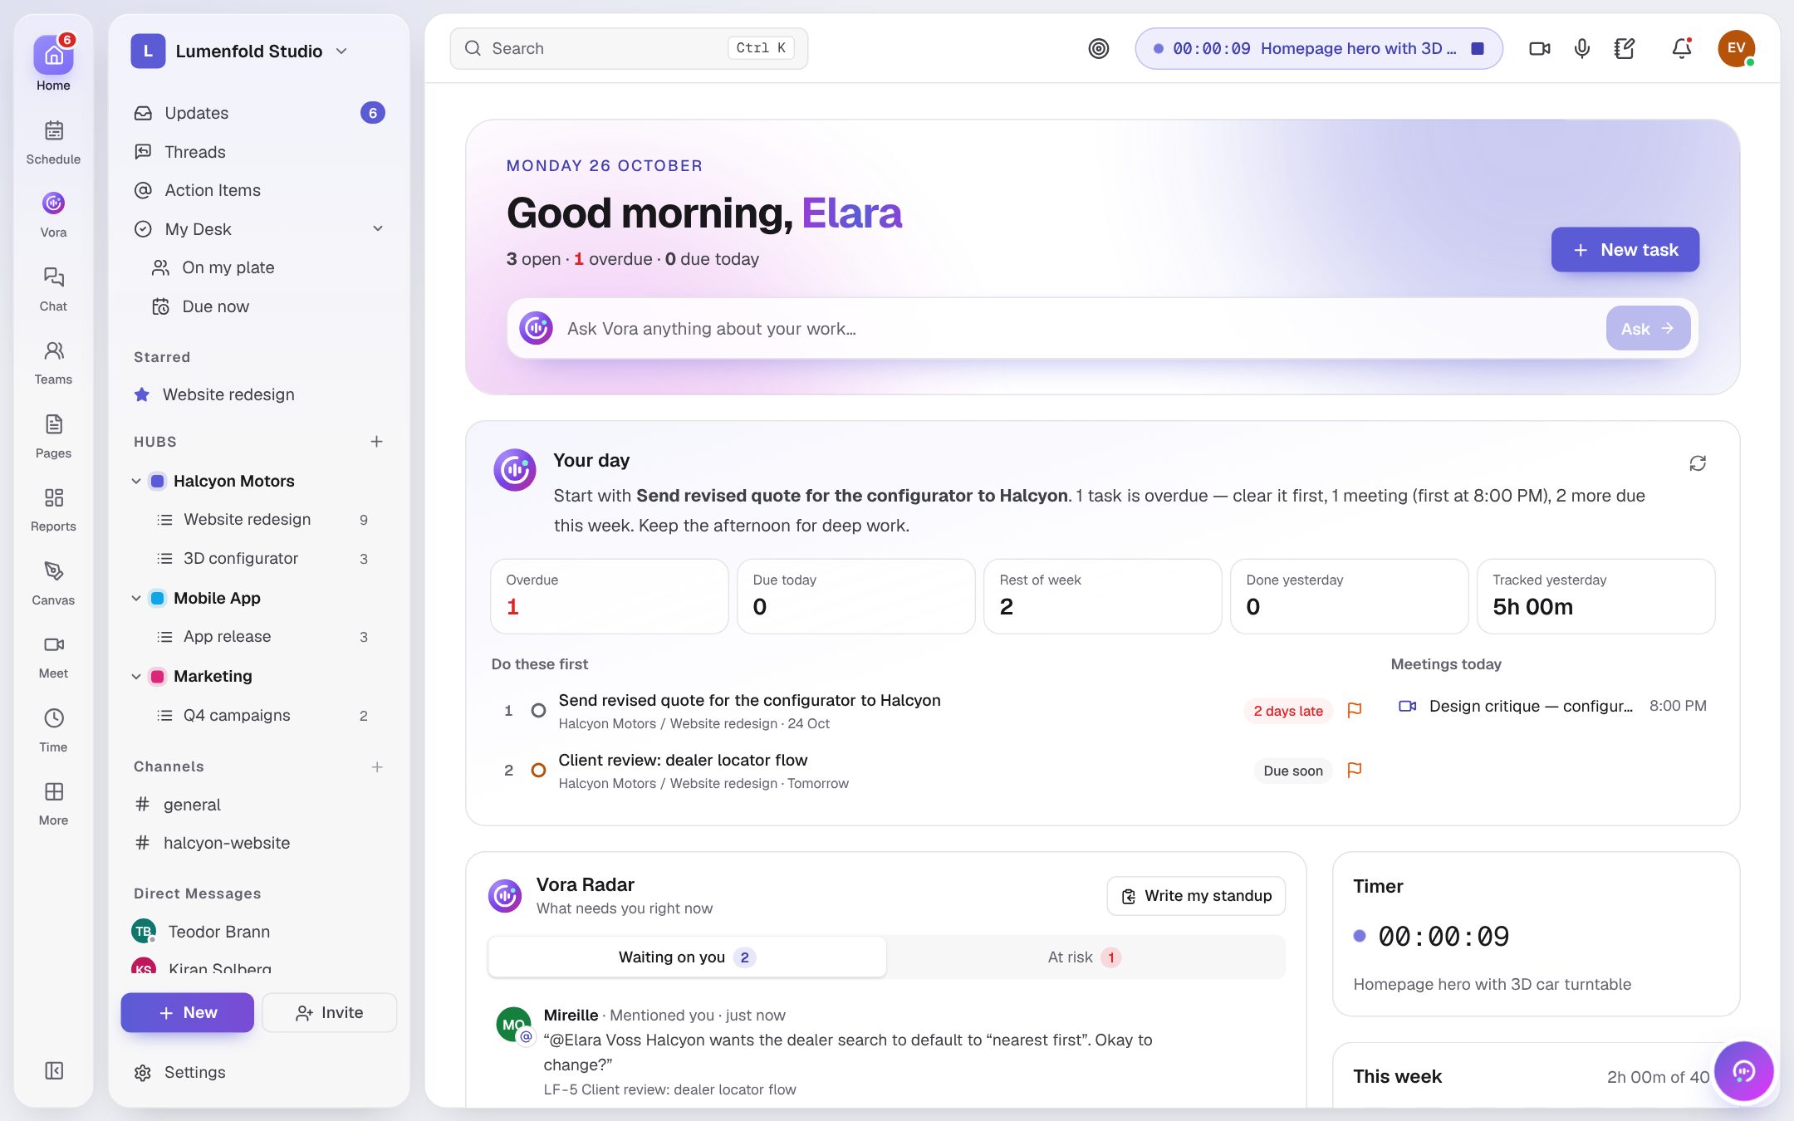Open the Reports section

(x=53, y=509)
